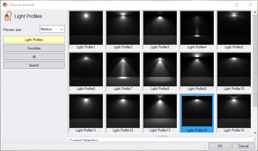Select the Light Profile1 thumbnail
This screenshot has height=151, width=258.
(x=86, y=28)
